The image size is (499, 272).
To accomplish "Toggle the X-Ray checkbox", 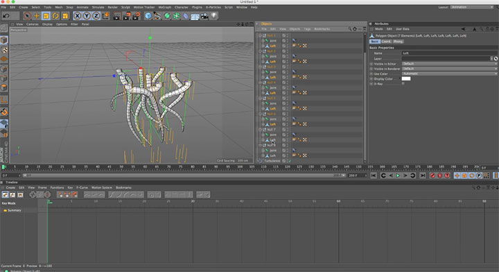I will click(x=403, y=84).
